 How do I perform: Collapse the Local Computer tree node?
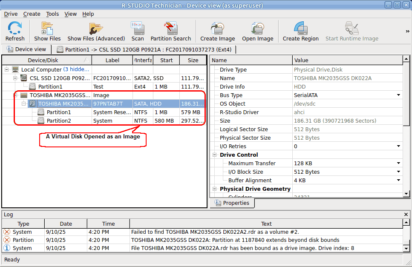coord(6,69)
